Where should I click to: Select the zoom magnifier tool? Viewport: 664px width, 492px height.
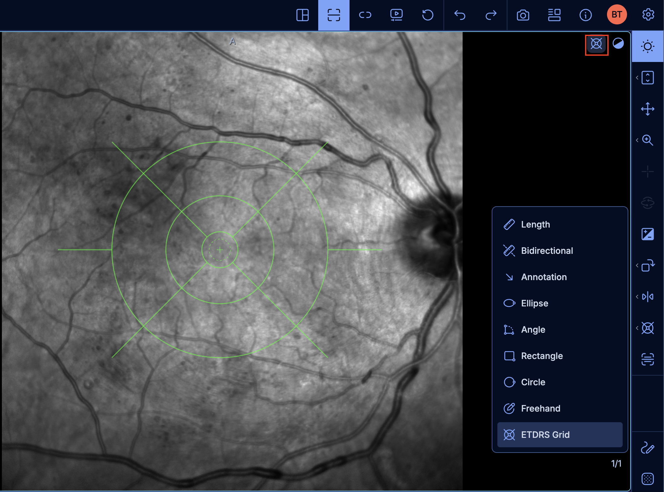[648, 140]
